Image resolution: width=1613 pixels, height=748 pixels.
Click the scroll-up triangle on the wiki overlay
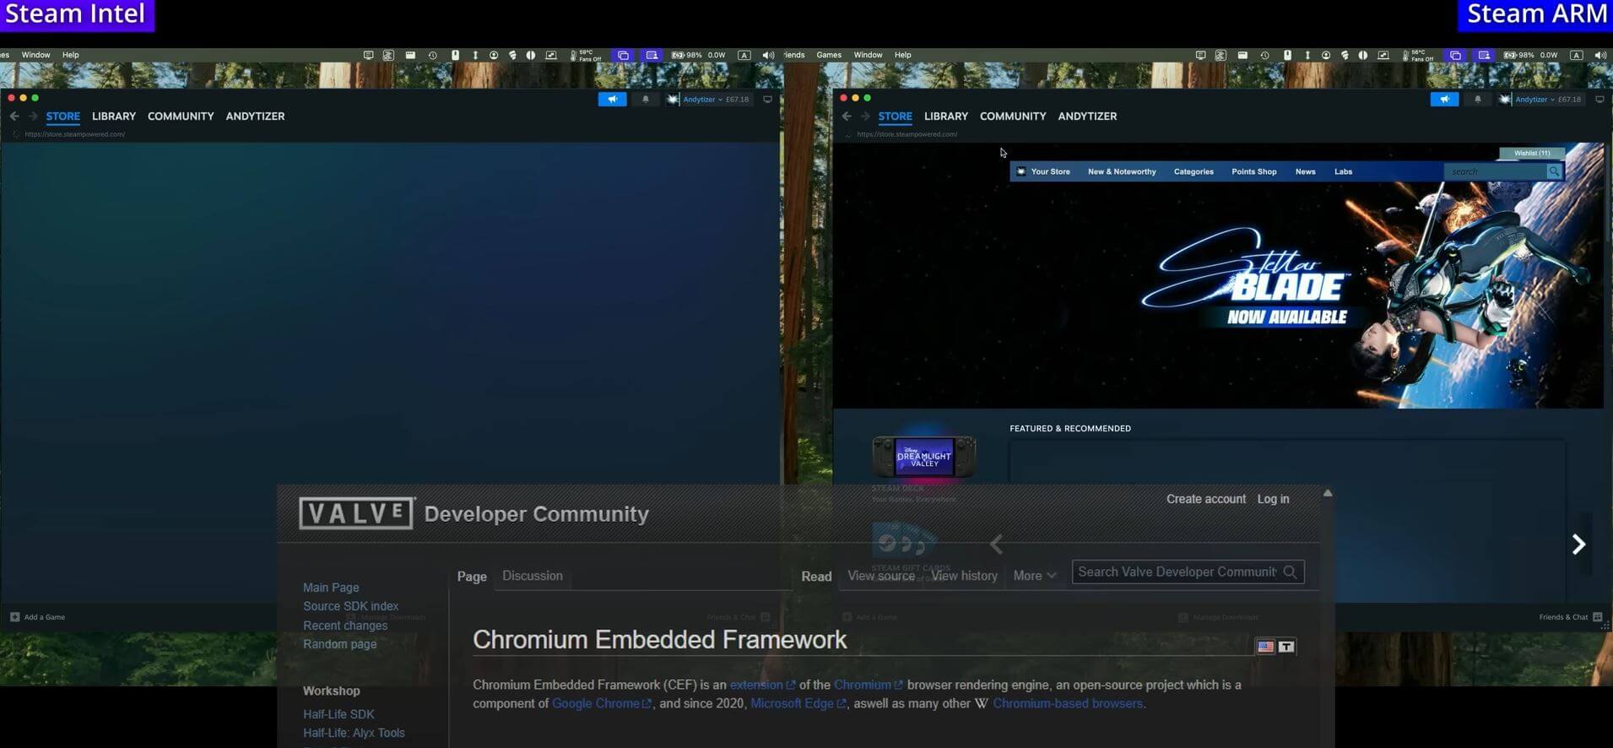(x=1328, y=493)
